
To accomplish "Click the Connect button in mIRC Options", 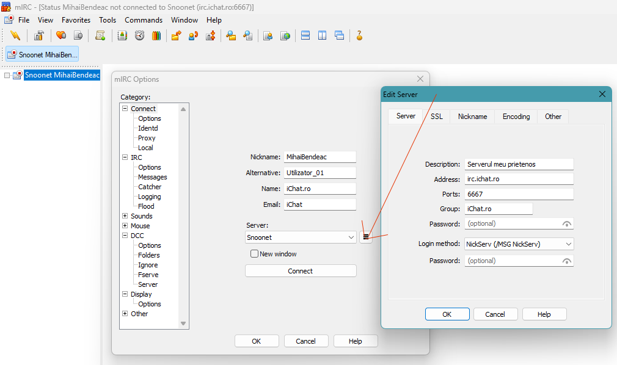I will pos(301,271).
